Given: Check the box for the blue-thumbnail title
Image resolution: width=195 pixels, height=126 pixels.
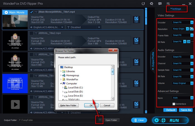Looking at the screenshot, I should click(31, 76).
